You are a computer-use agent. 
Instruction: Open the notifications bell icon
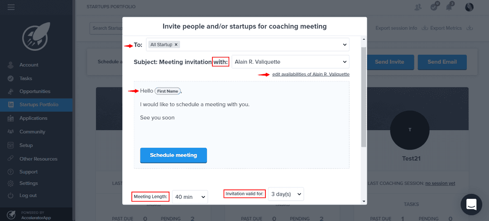pos(450,6)
